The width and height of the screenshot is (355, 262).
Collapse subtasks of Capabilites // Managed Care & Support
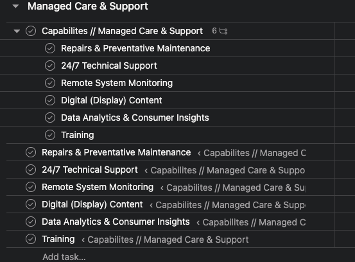click(x=17, y=31)
